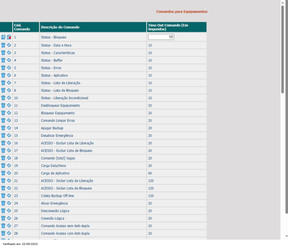Viewport: 288px width, 248px height.
Task: Delete command 2 Status - Data e Hora
Action: (3, 45)
